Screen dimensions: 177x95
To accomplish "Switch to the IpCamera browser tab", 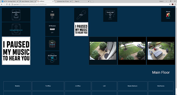I will click(63, 1).
